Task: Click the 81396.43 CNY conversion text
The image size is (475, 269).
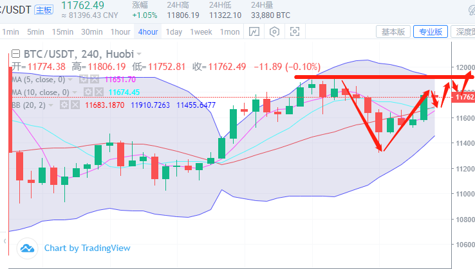Action: click(x=89, y=15)
